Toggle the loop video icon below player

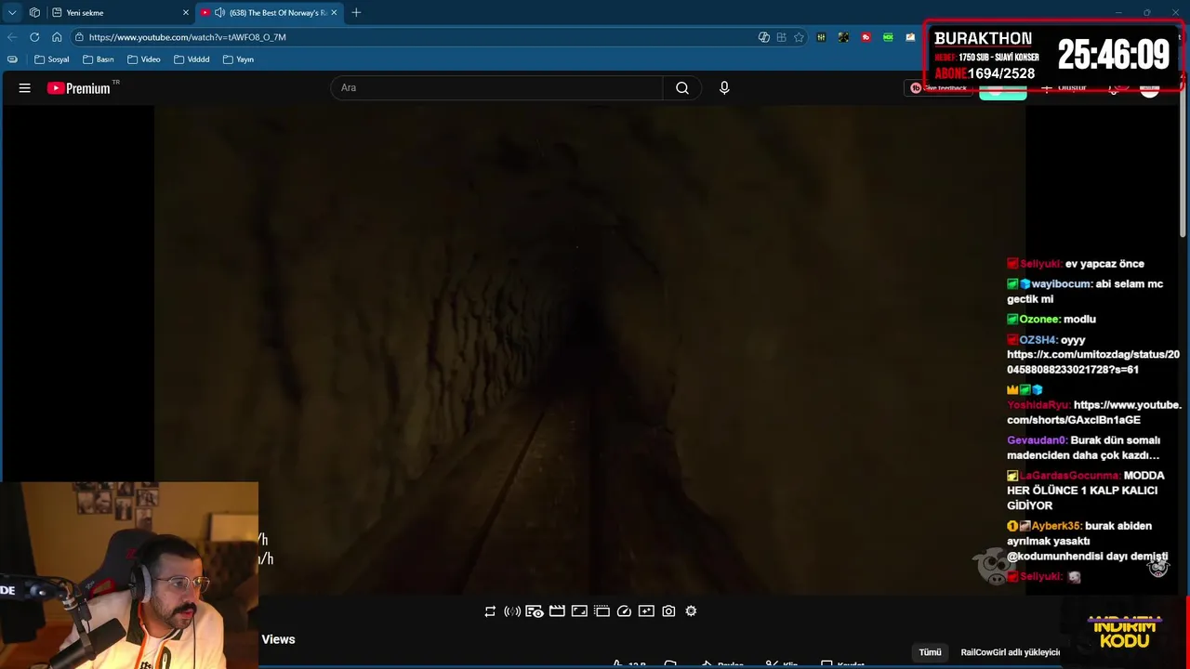(490, 611)
